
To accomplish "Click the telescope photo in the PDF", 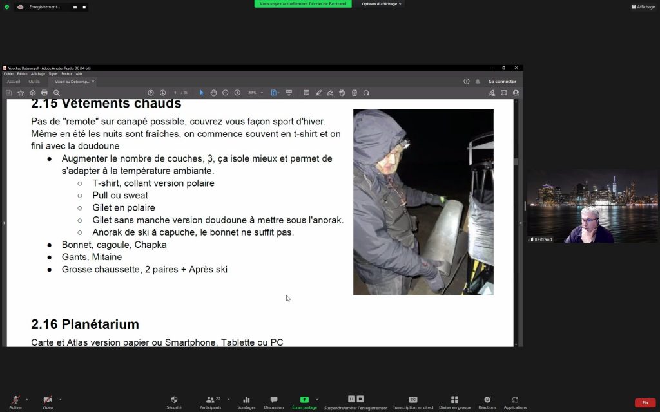I will point(423,201).
